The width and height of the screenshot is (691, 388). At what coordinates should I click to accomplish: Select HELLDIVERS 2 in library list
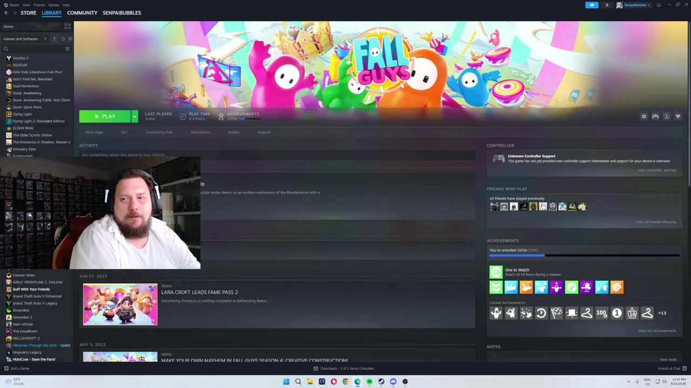tap(26, 338)
